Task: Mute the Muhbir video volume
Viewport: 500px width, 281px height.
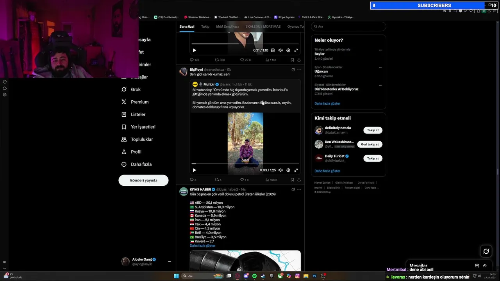Action: [280, 170]
